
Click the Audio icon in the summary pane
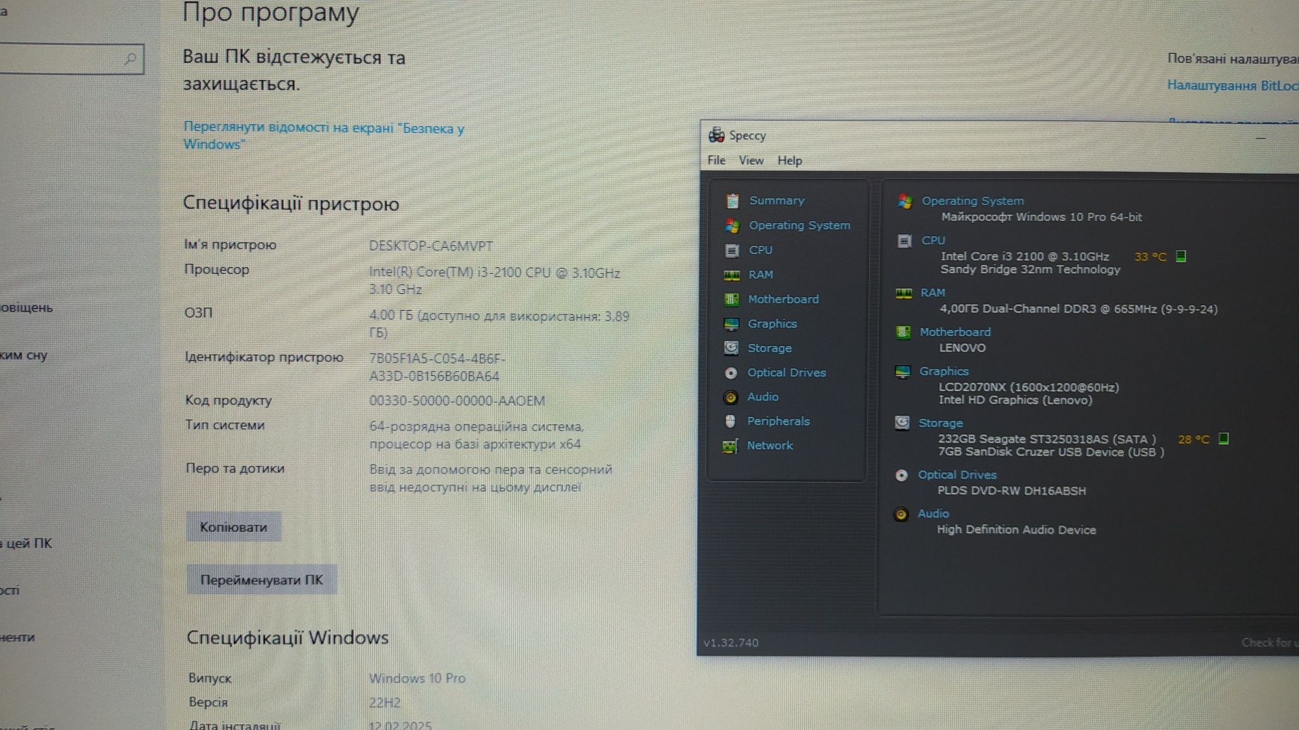pyautogui.click(x=901, y=514)
